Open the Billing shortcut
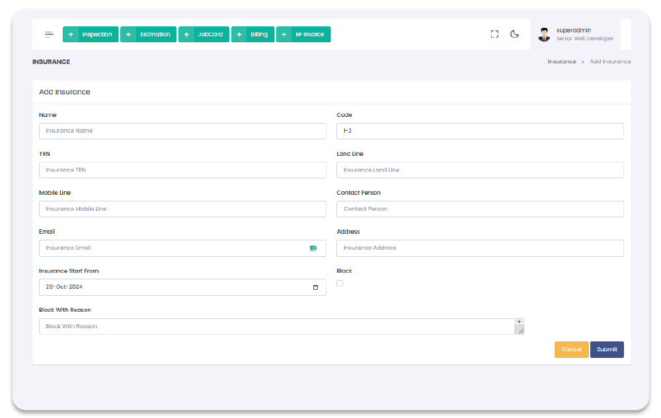This screenshot has height=418, width=661. pyautogui.click(x=259, y=34)
